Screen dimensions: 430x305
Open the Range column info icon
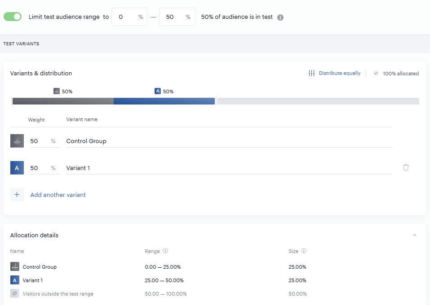[x=165, y=251]
